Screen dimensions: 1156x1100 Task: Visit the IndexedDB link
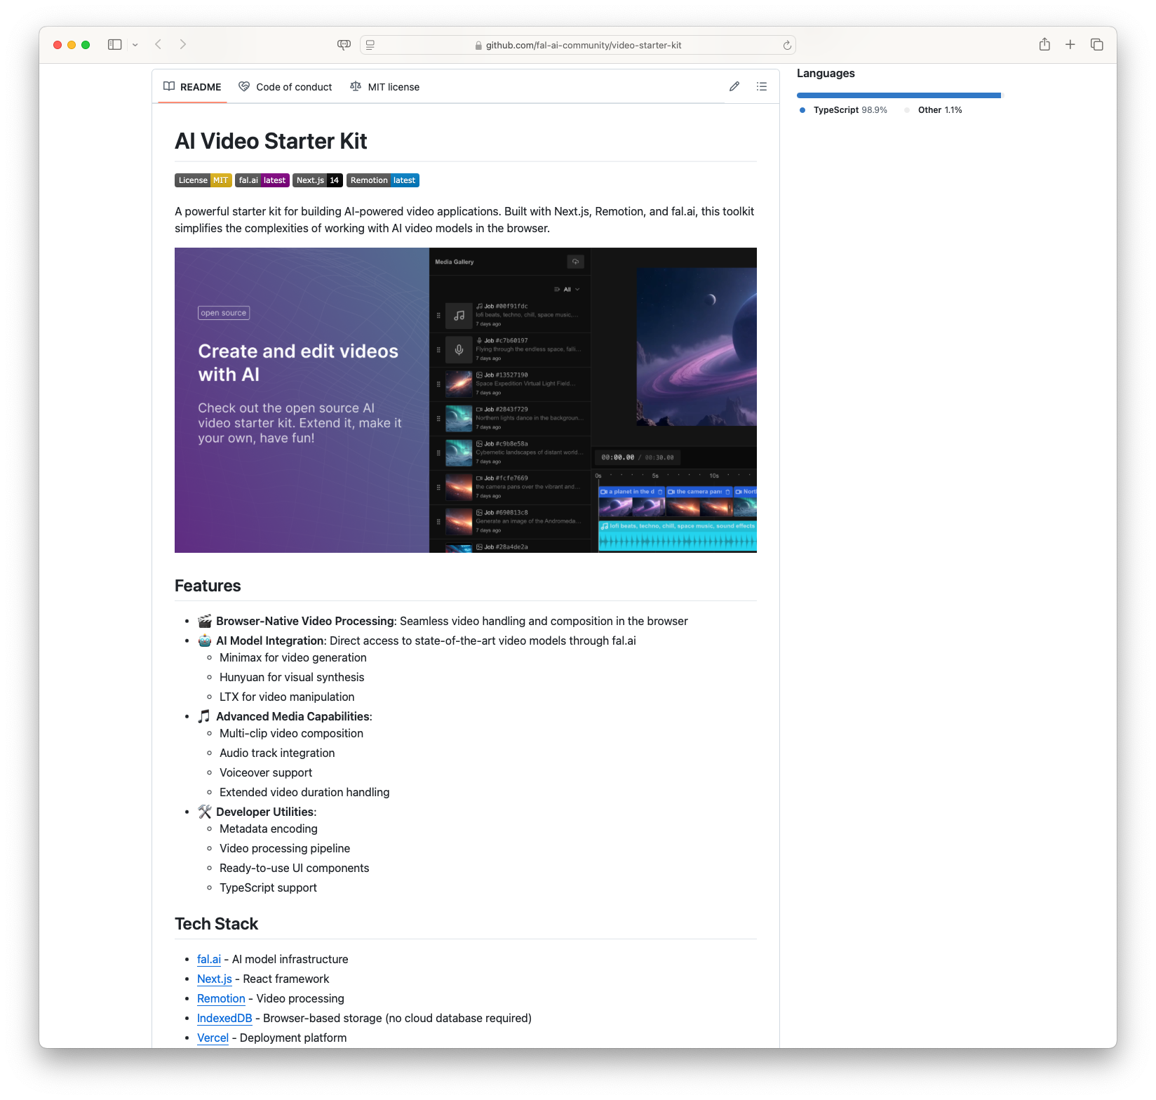224,1018
